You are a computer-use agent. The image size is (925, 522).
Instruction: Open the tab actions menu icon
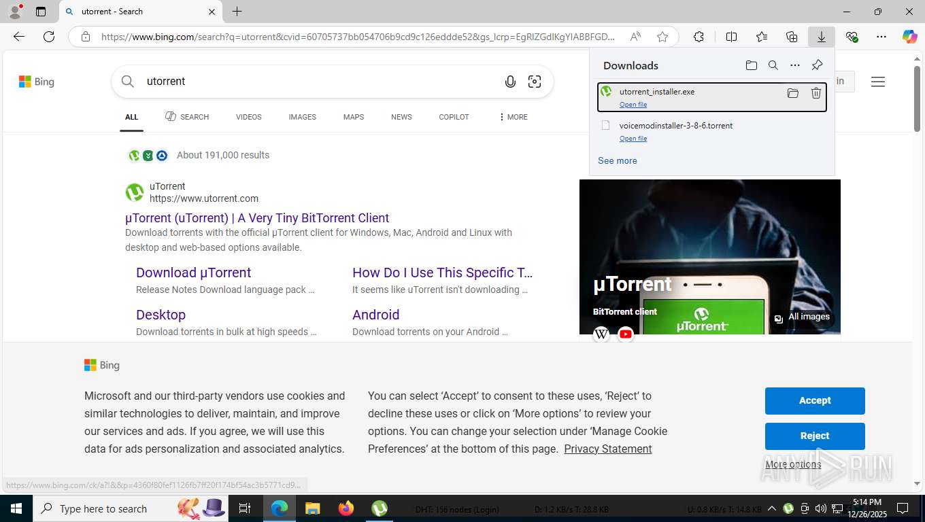click(41, 12)
